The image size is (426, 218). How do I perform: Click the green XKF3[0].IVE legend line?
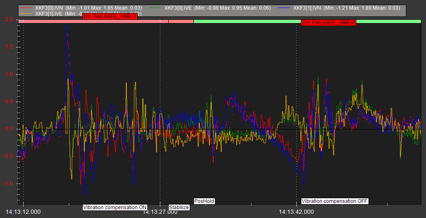tap(156, 8)
